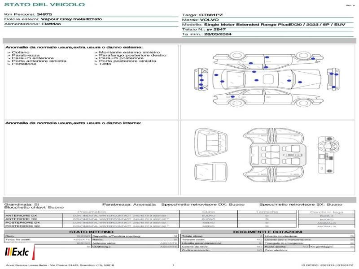
Task: Select the 'POSTERIORE DX' tyre row label
Action: 23,222
